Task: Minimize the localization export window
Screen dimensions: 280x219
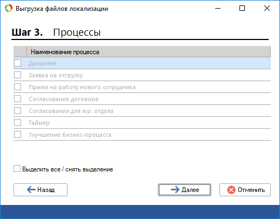Action: point(218,8)
